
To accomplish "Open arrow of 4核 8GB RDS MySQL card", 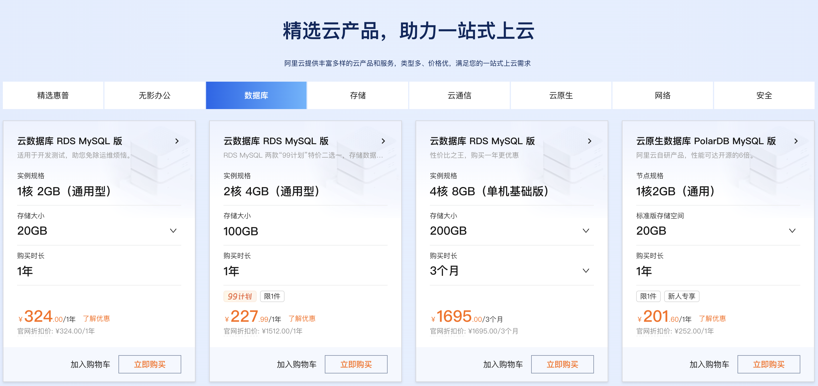I will tap(590, 141).
